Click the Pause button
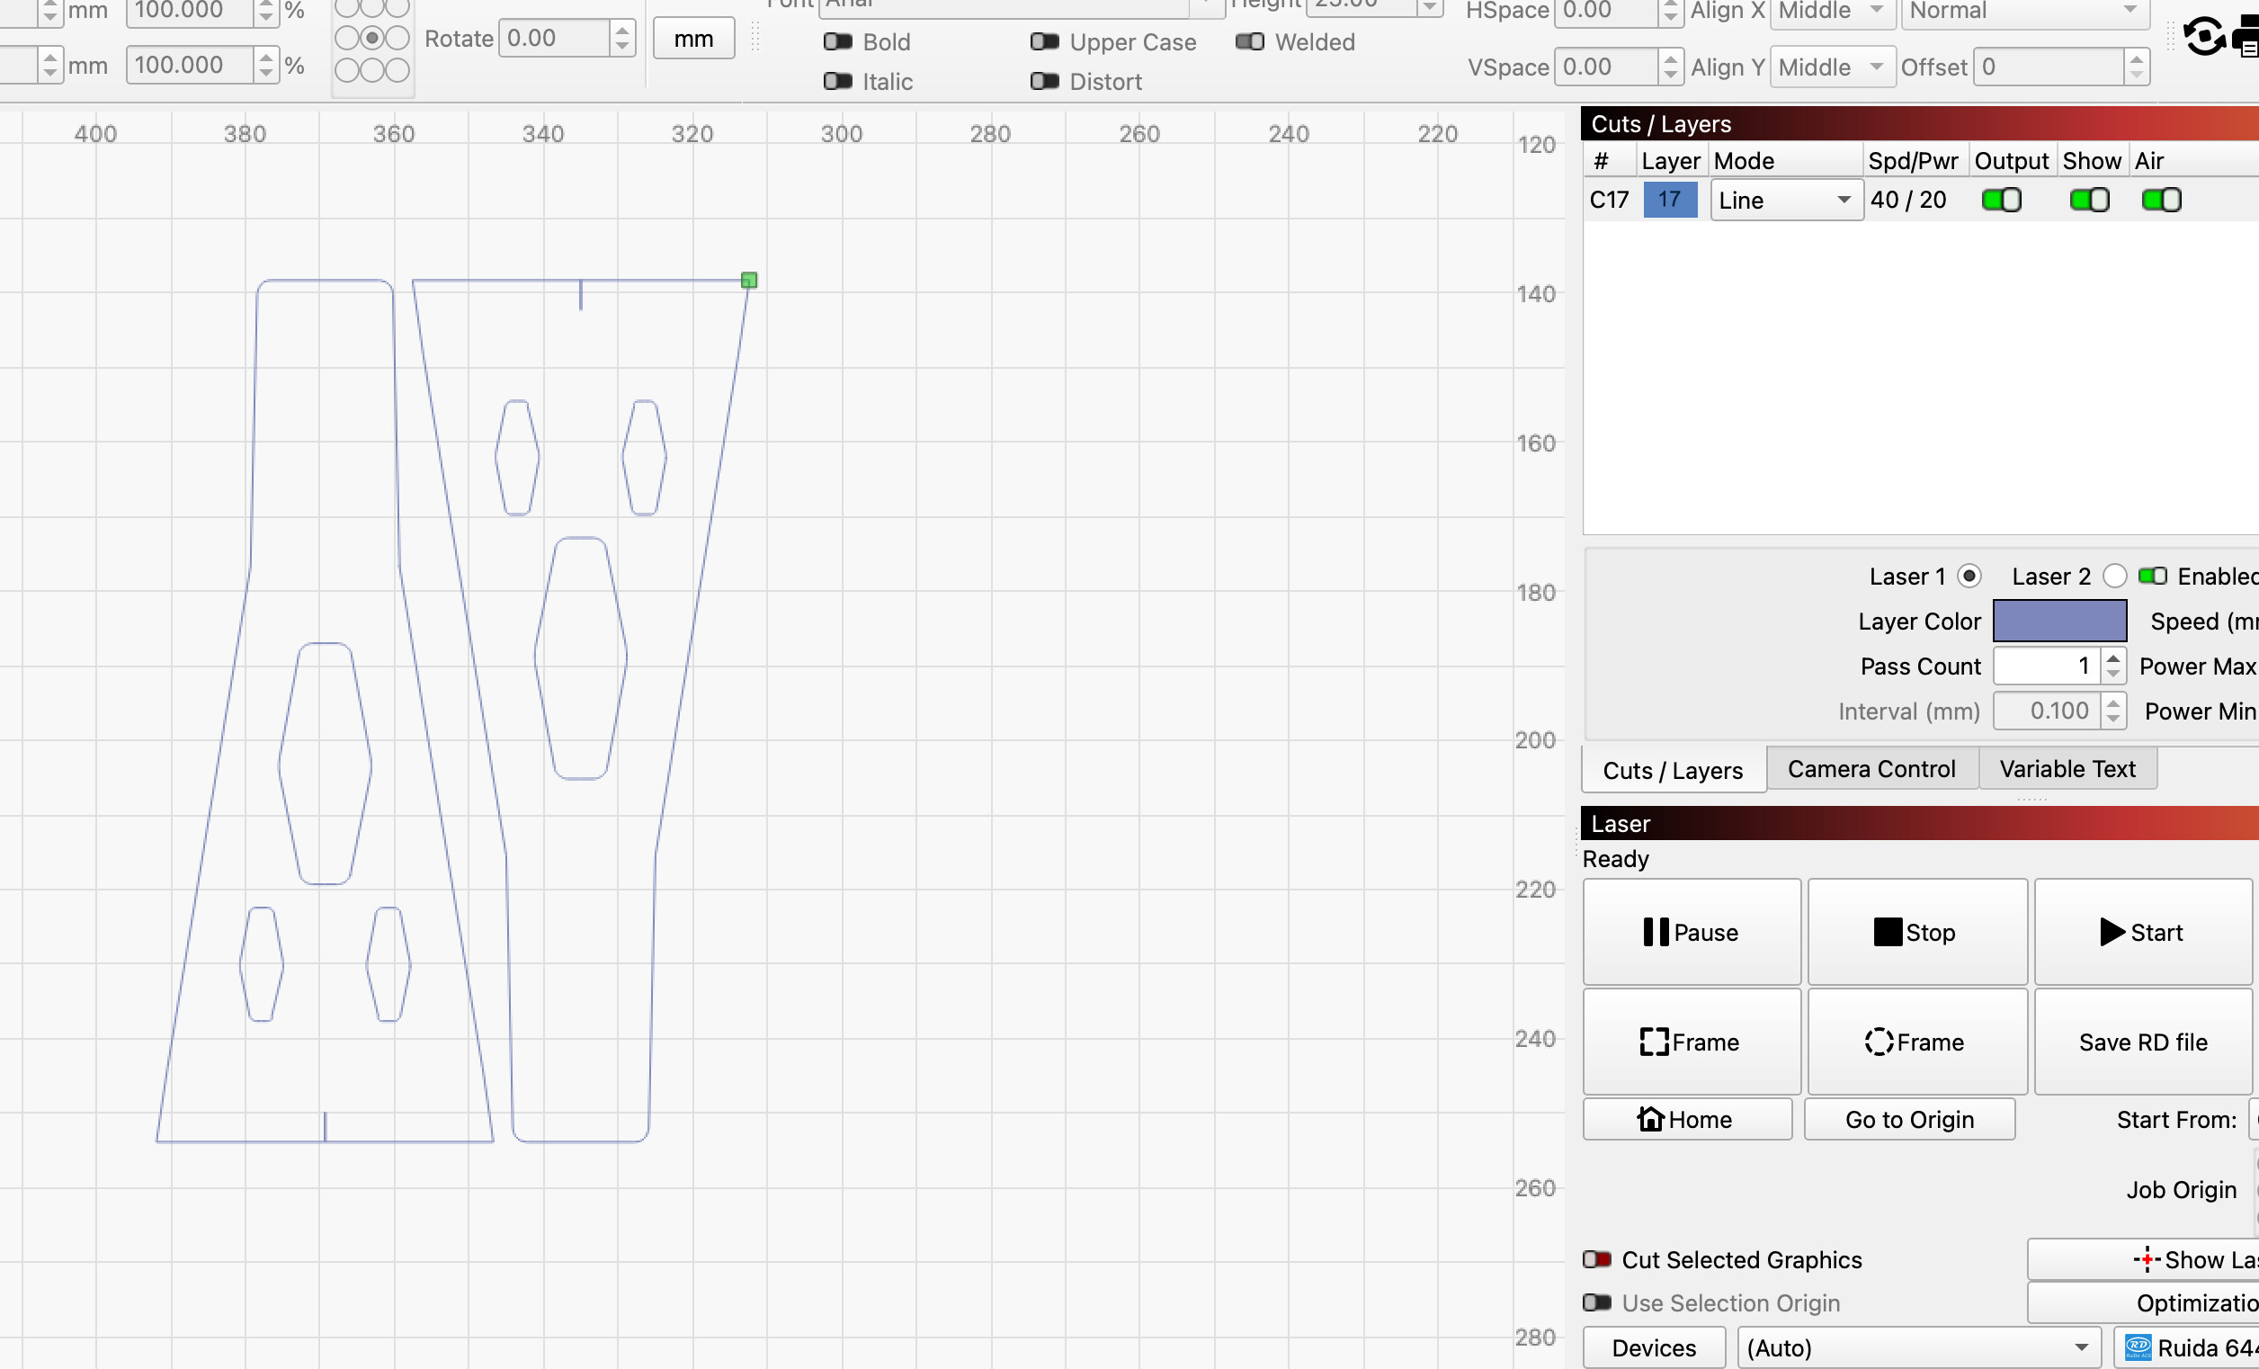 click(1692, 932)
